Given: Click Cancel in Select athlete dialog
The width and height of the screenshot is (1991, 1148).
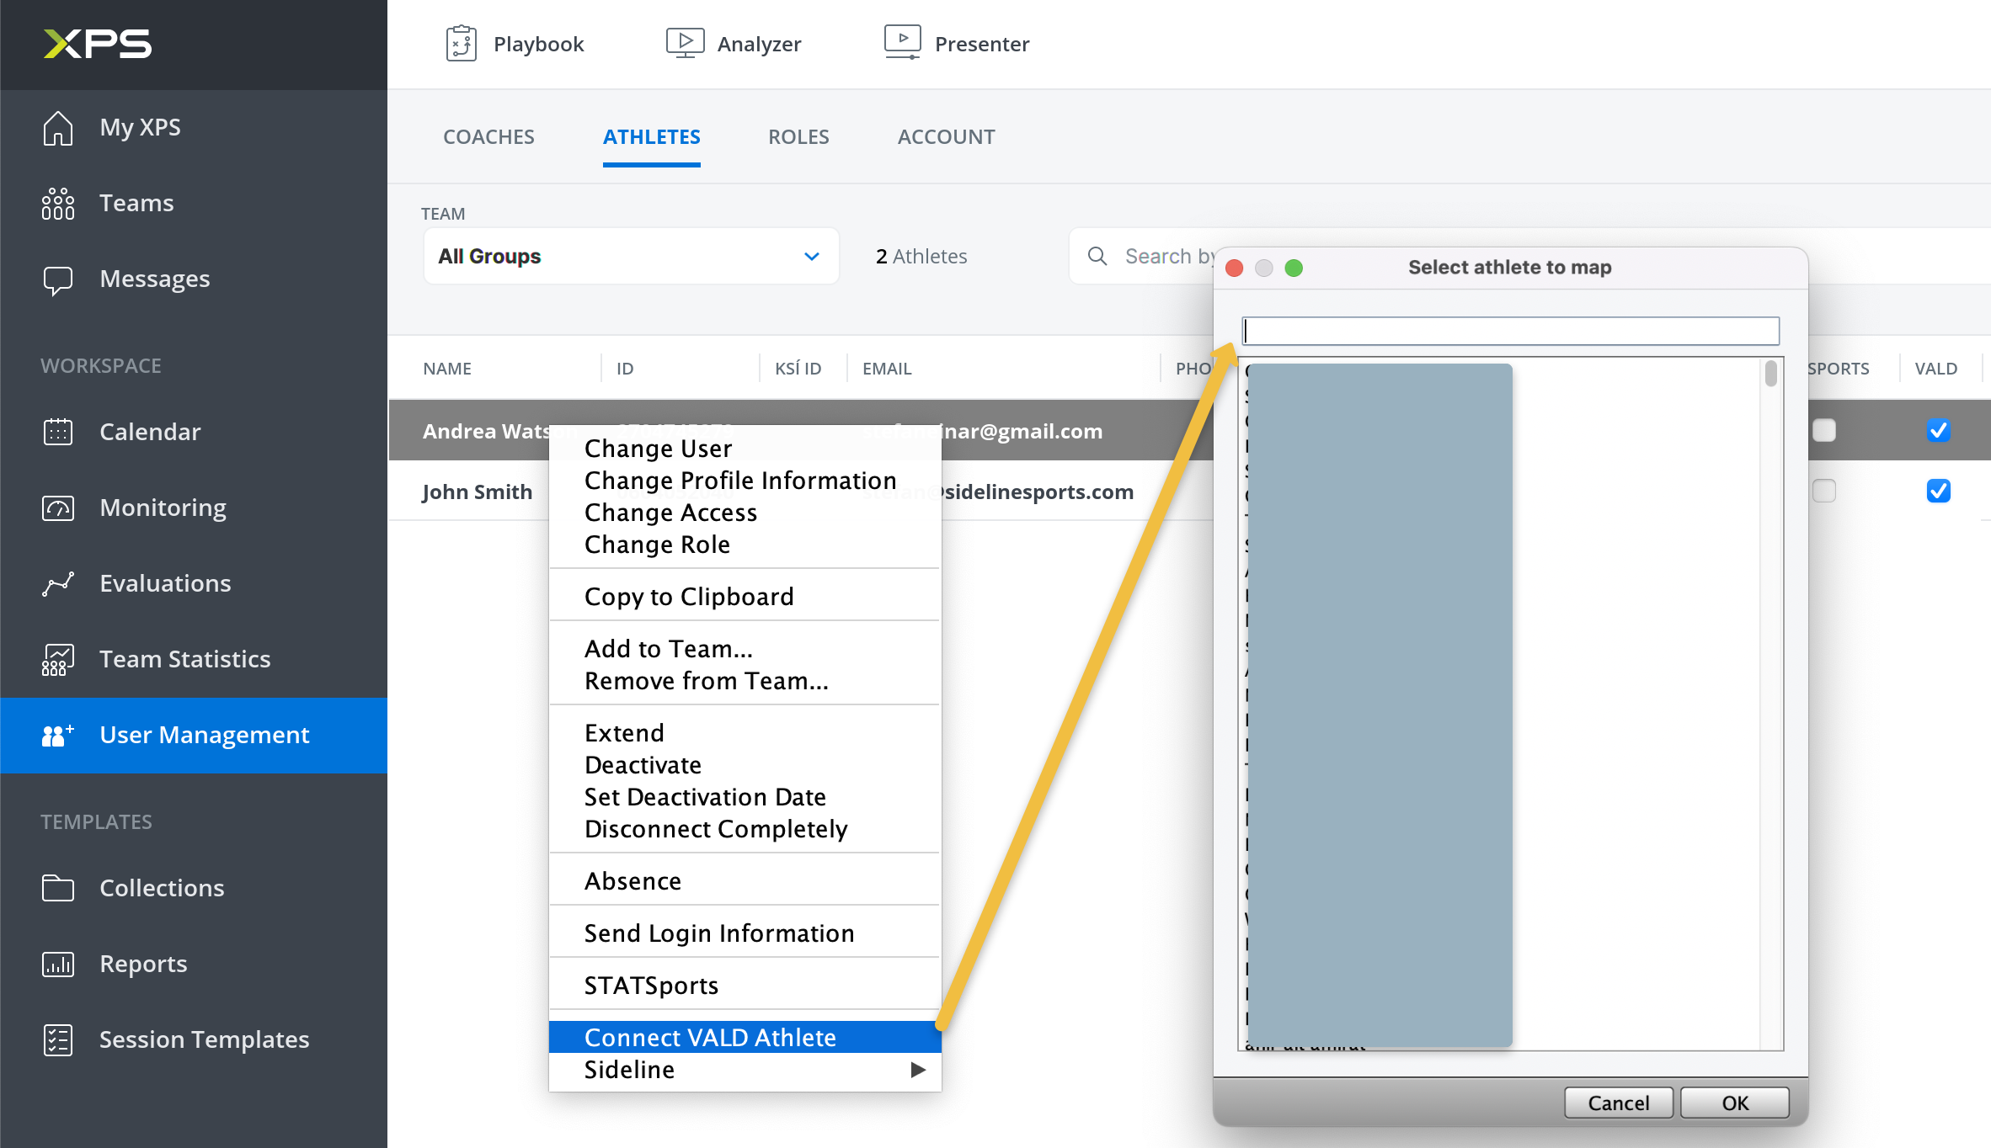Looking at the screenshot, I should click(x=1618, y=1103).
